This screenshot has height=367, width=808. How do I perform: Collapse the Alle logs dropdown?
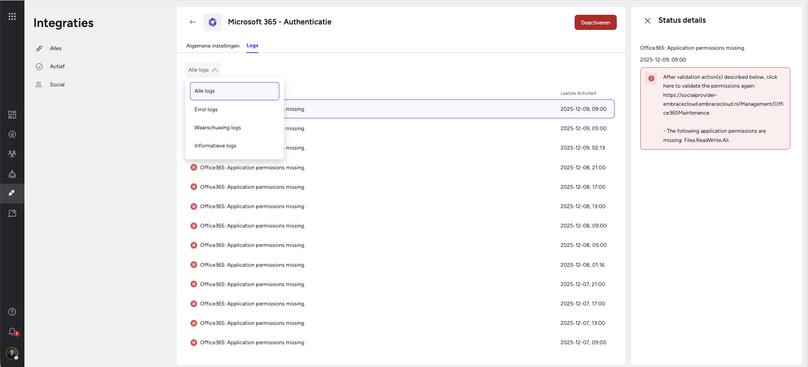click(x=203, y=70)
